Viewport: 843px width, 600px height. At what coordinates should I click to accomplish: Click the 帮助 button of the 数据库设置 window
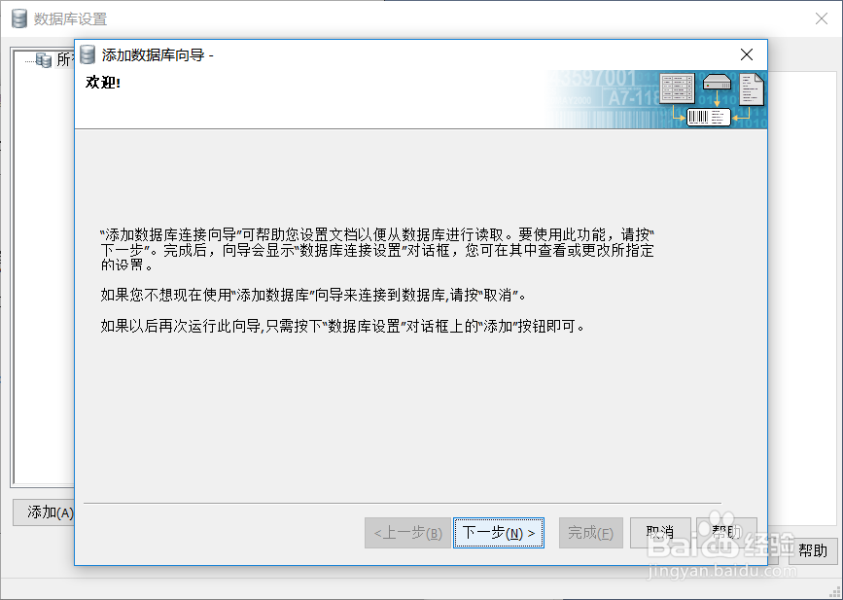point(812,550)
